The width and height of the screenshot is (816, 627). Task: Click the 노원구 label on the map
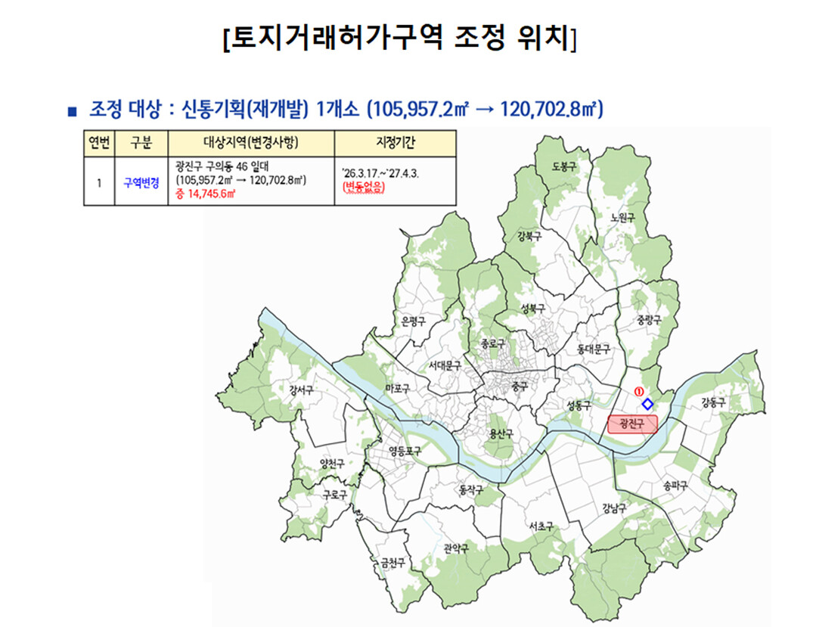point(622,218)
